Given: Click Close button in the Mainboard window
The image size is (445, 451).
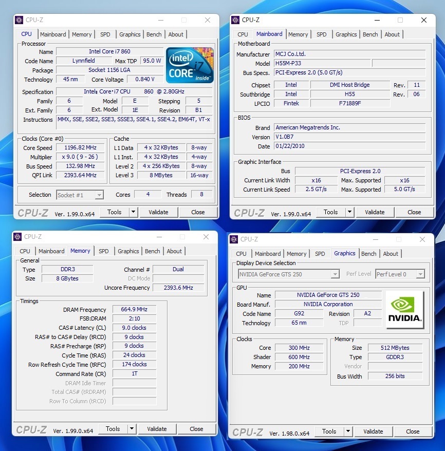Looking at the screenshot, I should coord(414,212).
